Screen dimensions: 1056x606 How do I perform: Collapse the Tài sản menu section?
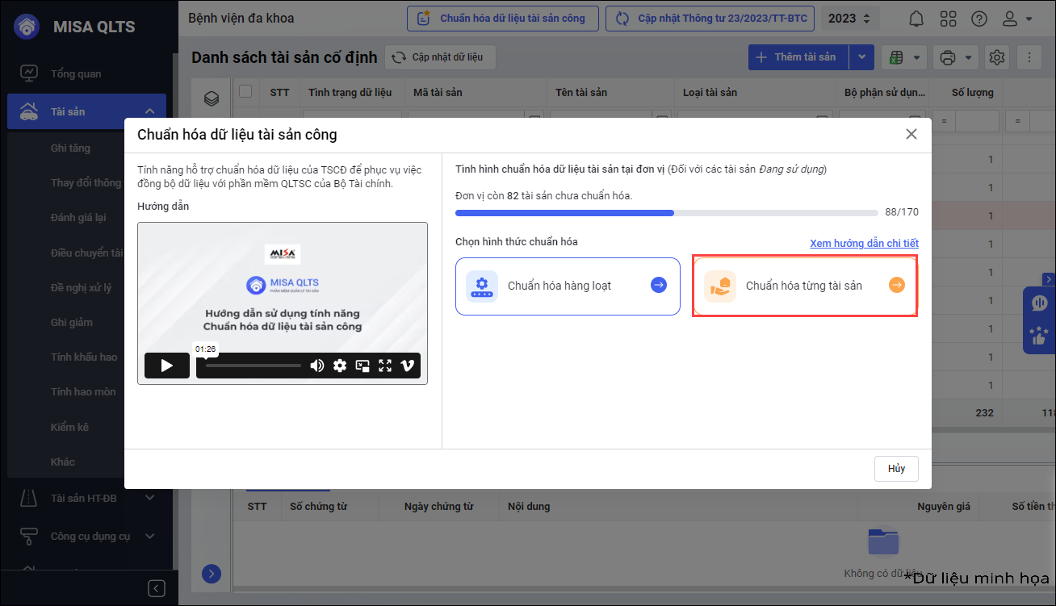pyautogui.click(x=150, y=111)
